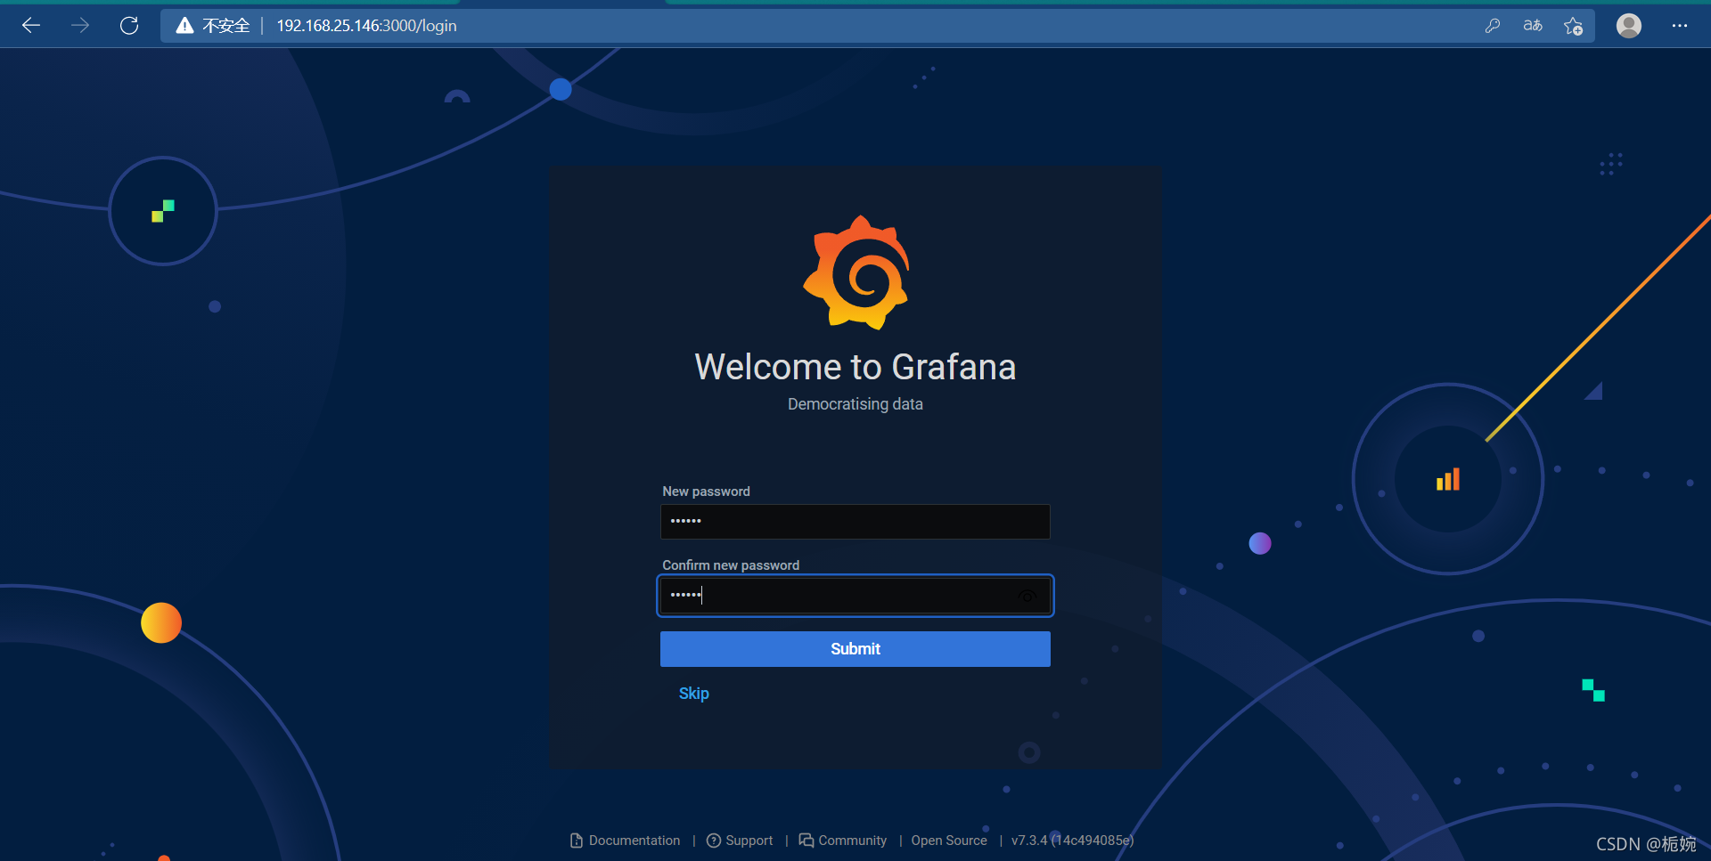Click the Grafana logo
Viewport: 1711px width, 861px height.
point(856,272)
